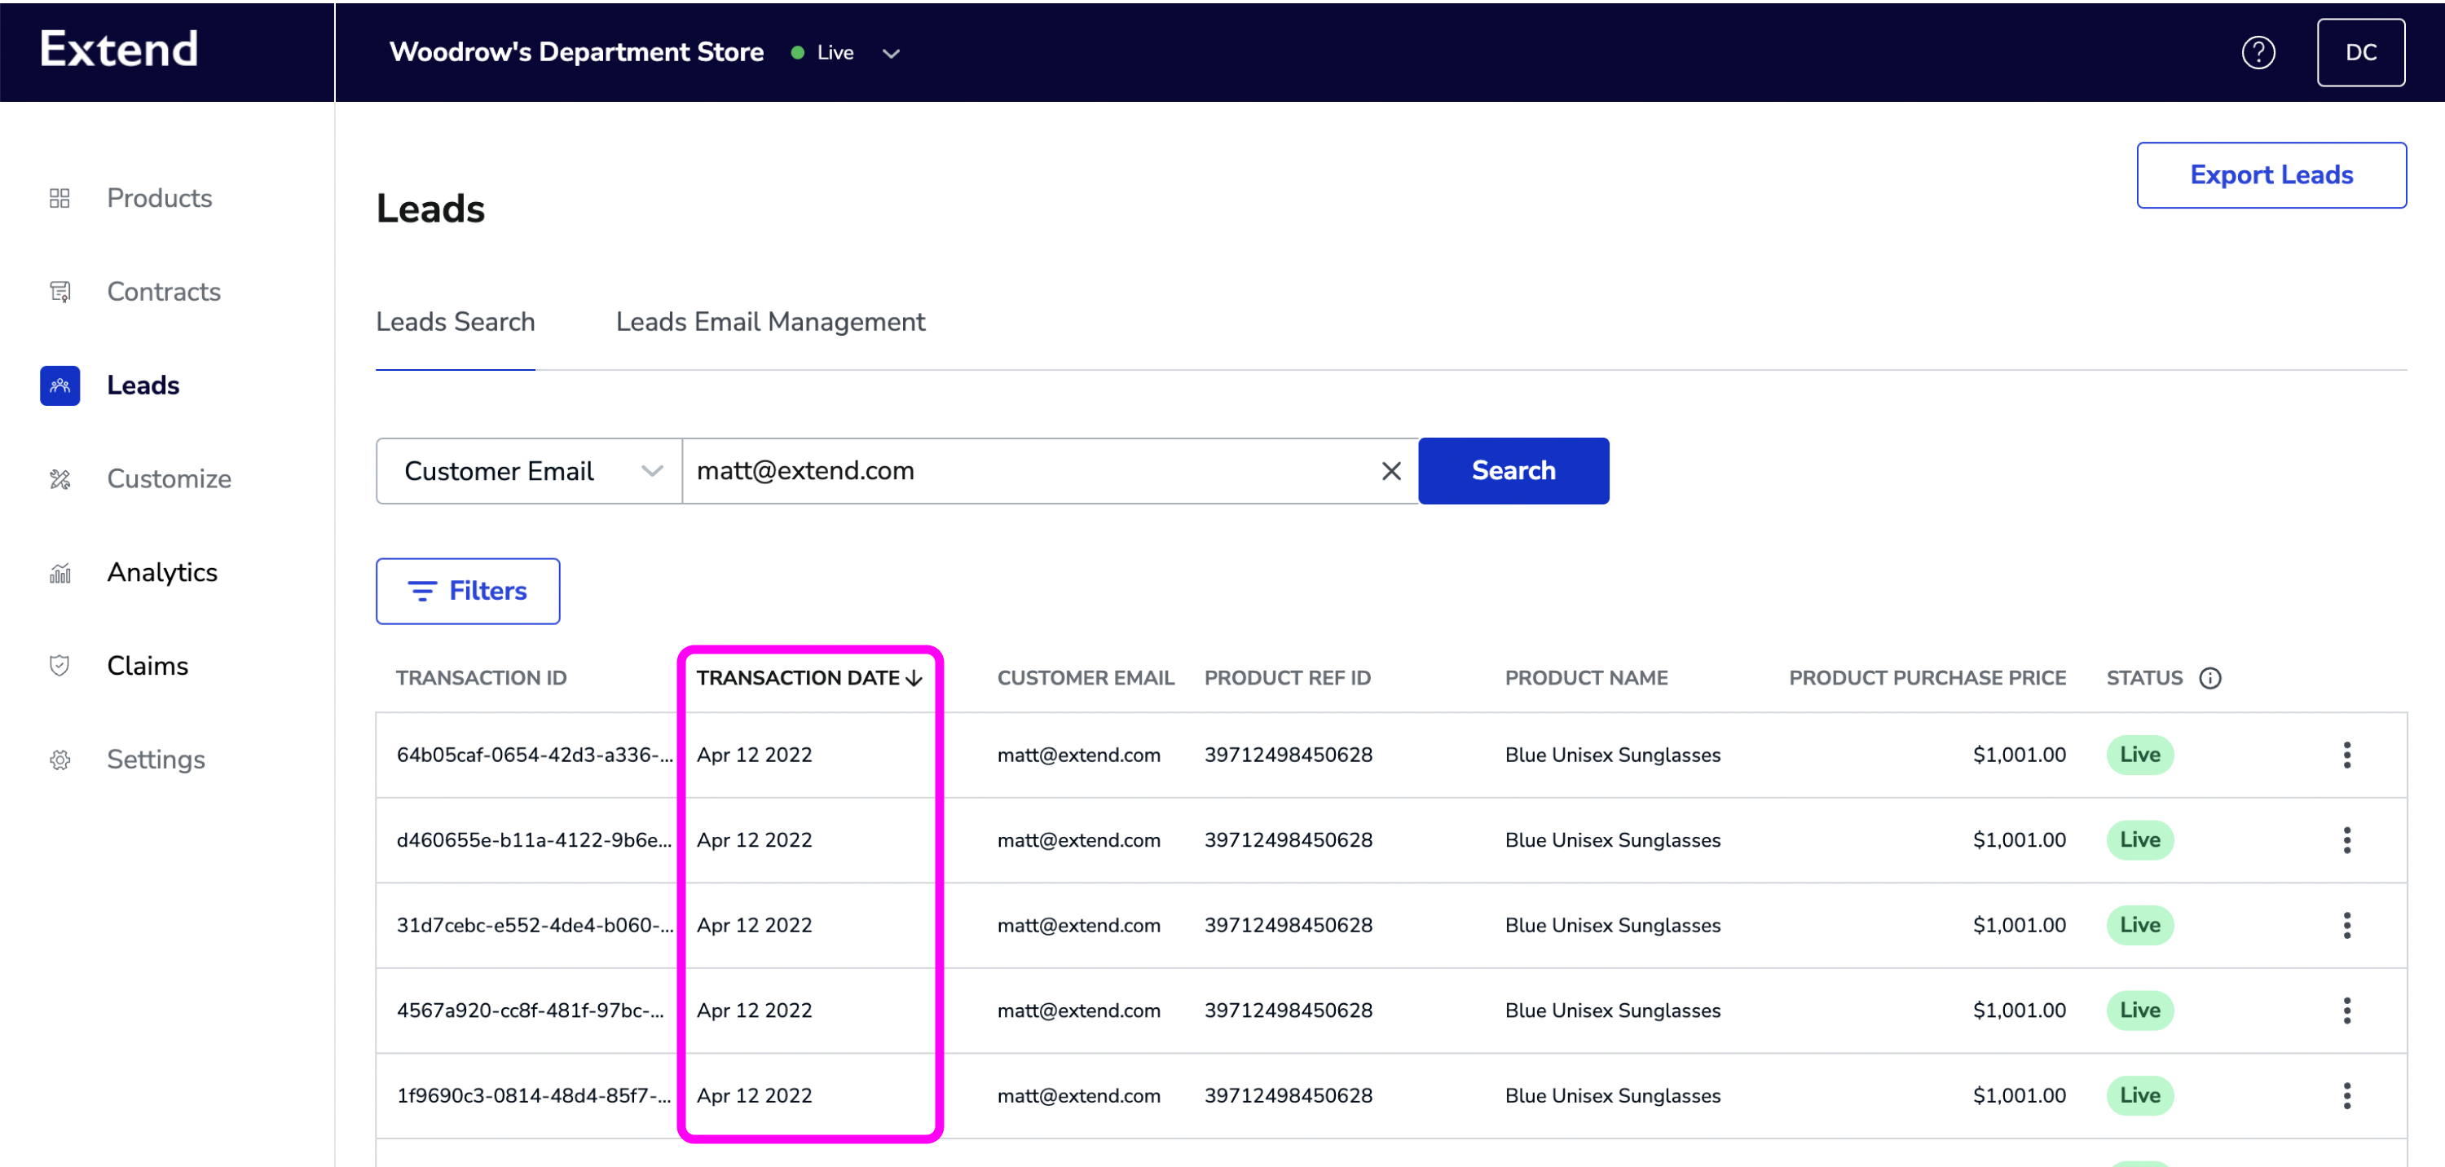Click product ref ID in 4567a920 row

pos(1288,1011)
